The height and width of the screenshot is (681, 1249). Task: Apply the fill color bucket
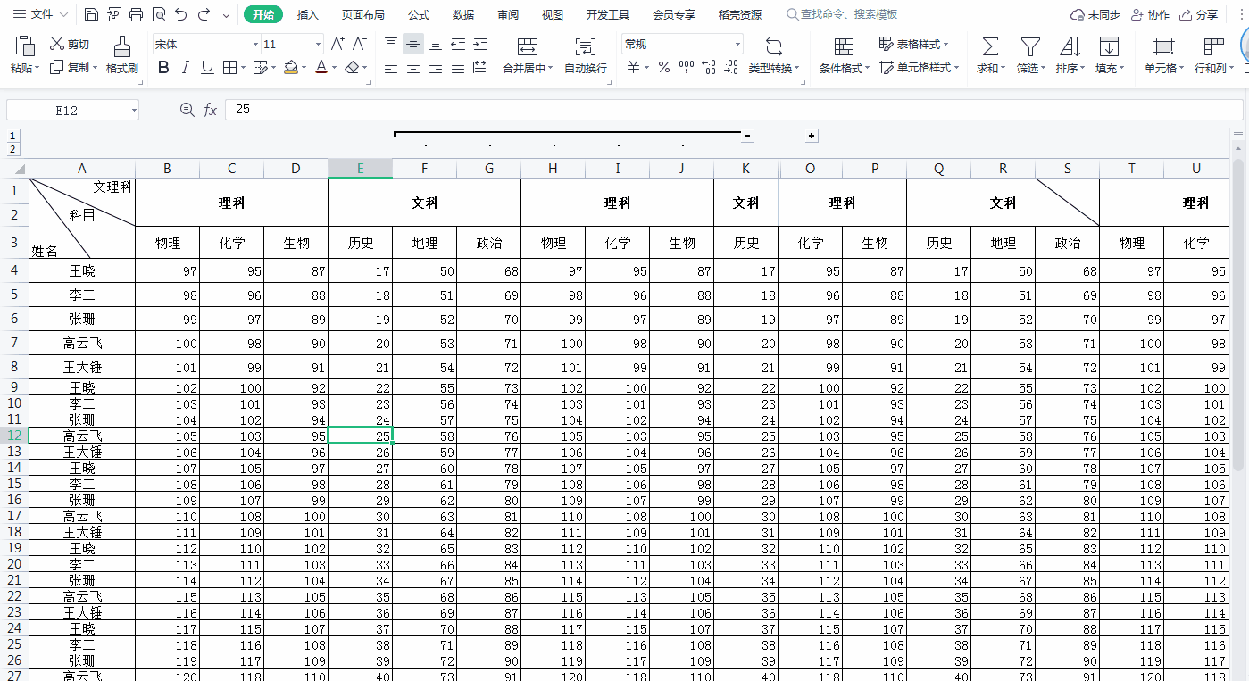coord(290,67)
